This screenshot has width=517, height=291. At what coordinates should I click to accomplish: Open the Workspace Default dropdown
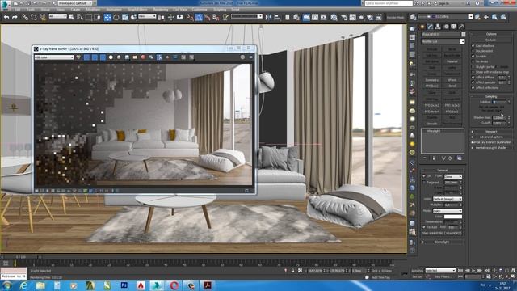pos(75,3)
